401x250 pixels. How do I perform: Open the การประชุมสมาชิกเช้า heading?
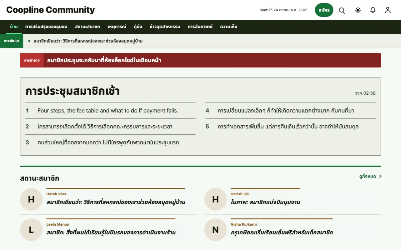click(73, 91)
